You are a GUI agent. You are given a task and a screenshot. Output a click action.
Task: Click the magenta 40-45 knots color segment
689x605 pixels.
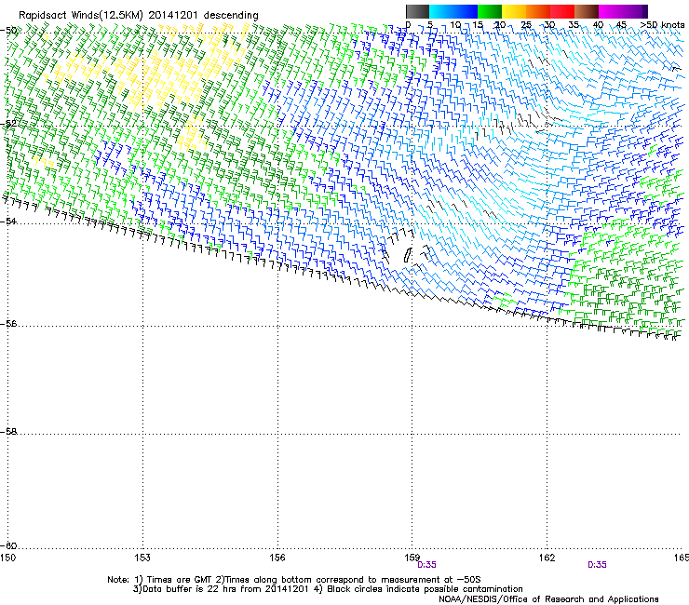(611, 11)
